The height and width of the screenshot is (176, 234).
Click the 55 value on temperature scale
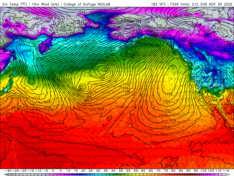(136, 171)
